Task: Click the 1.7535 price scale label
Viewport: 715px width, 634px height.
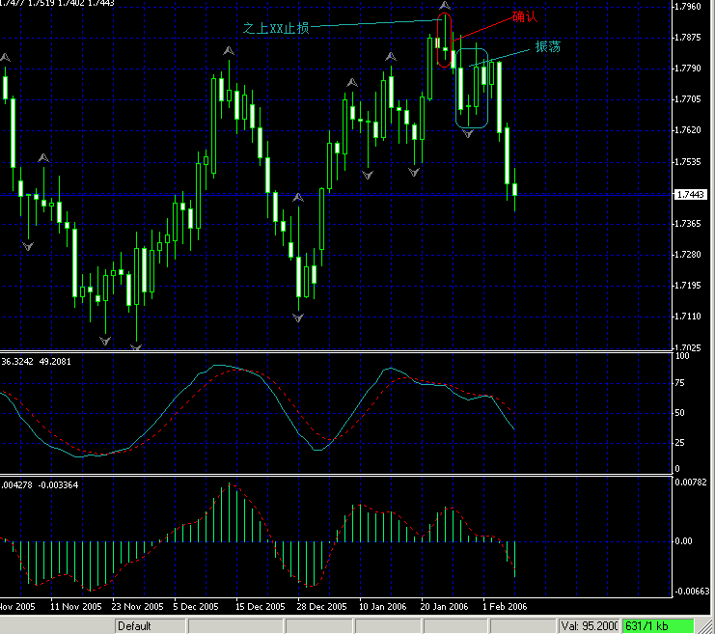Action: [687, 162]
